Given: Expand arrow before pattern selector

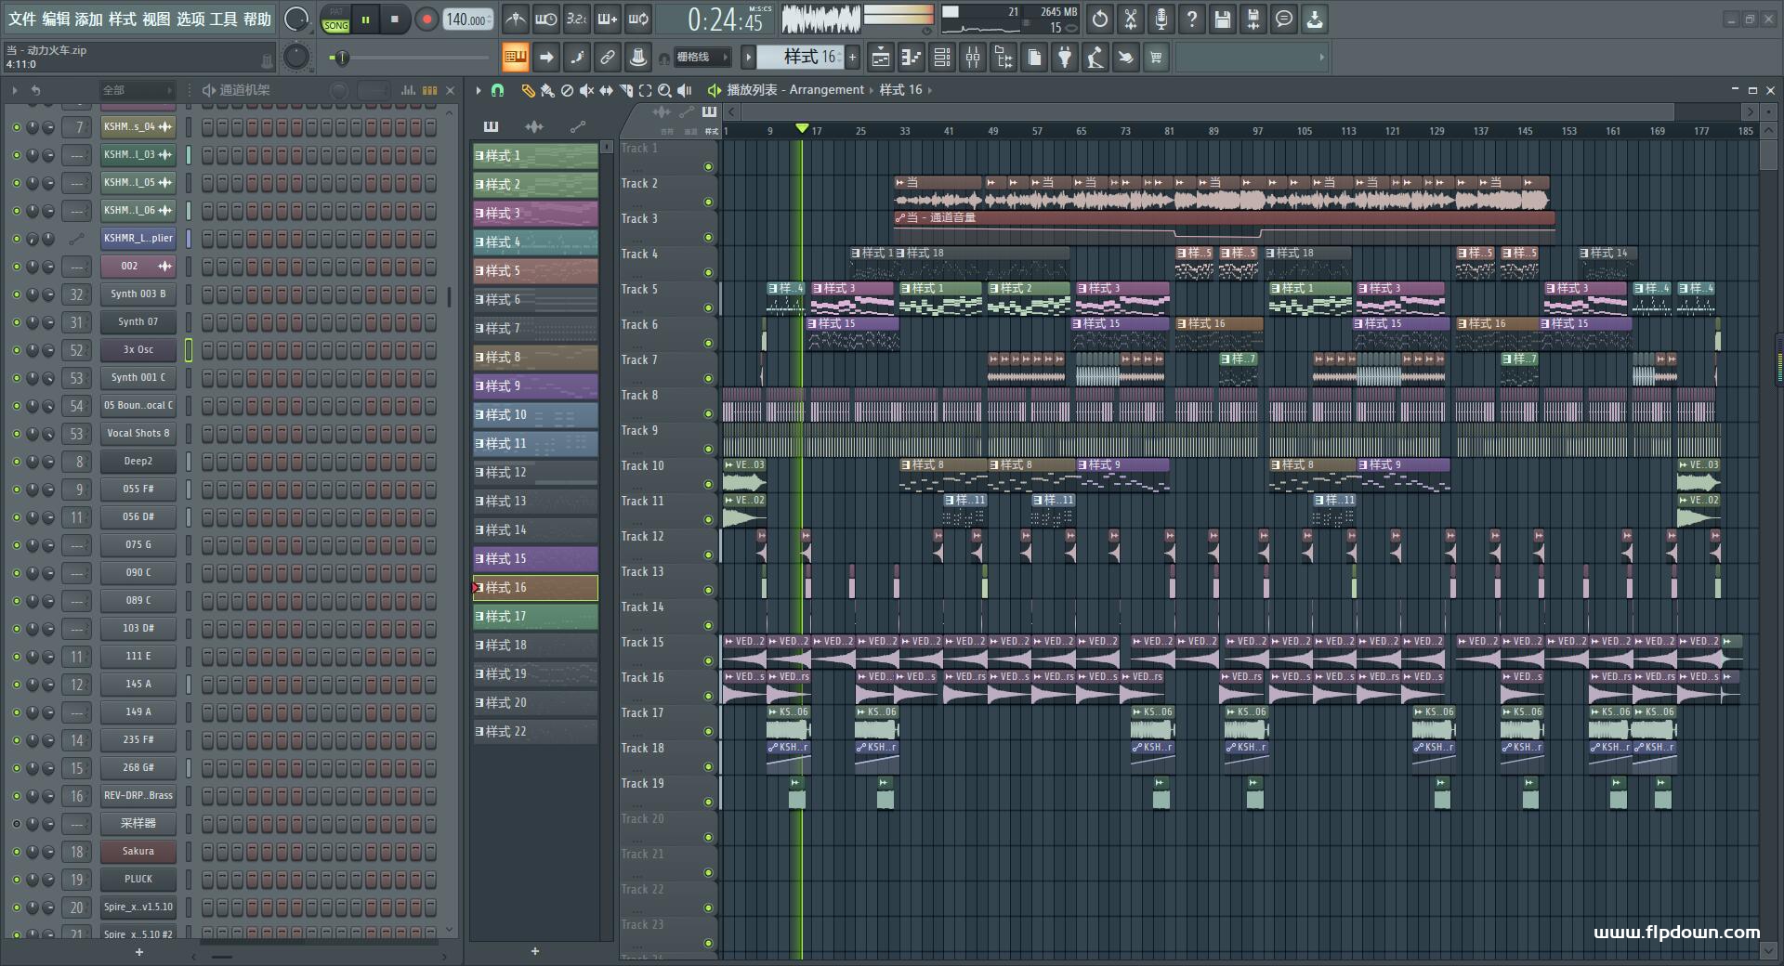Looking at the screenshot, I should 748,58.
